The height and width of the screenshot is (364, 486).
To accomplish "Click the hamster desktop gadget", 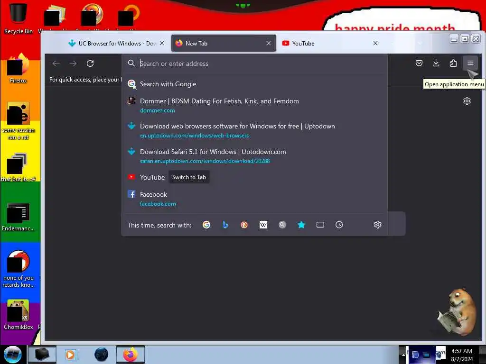I will point(457,312).
